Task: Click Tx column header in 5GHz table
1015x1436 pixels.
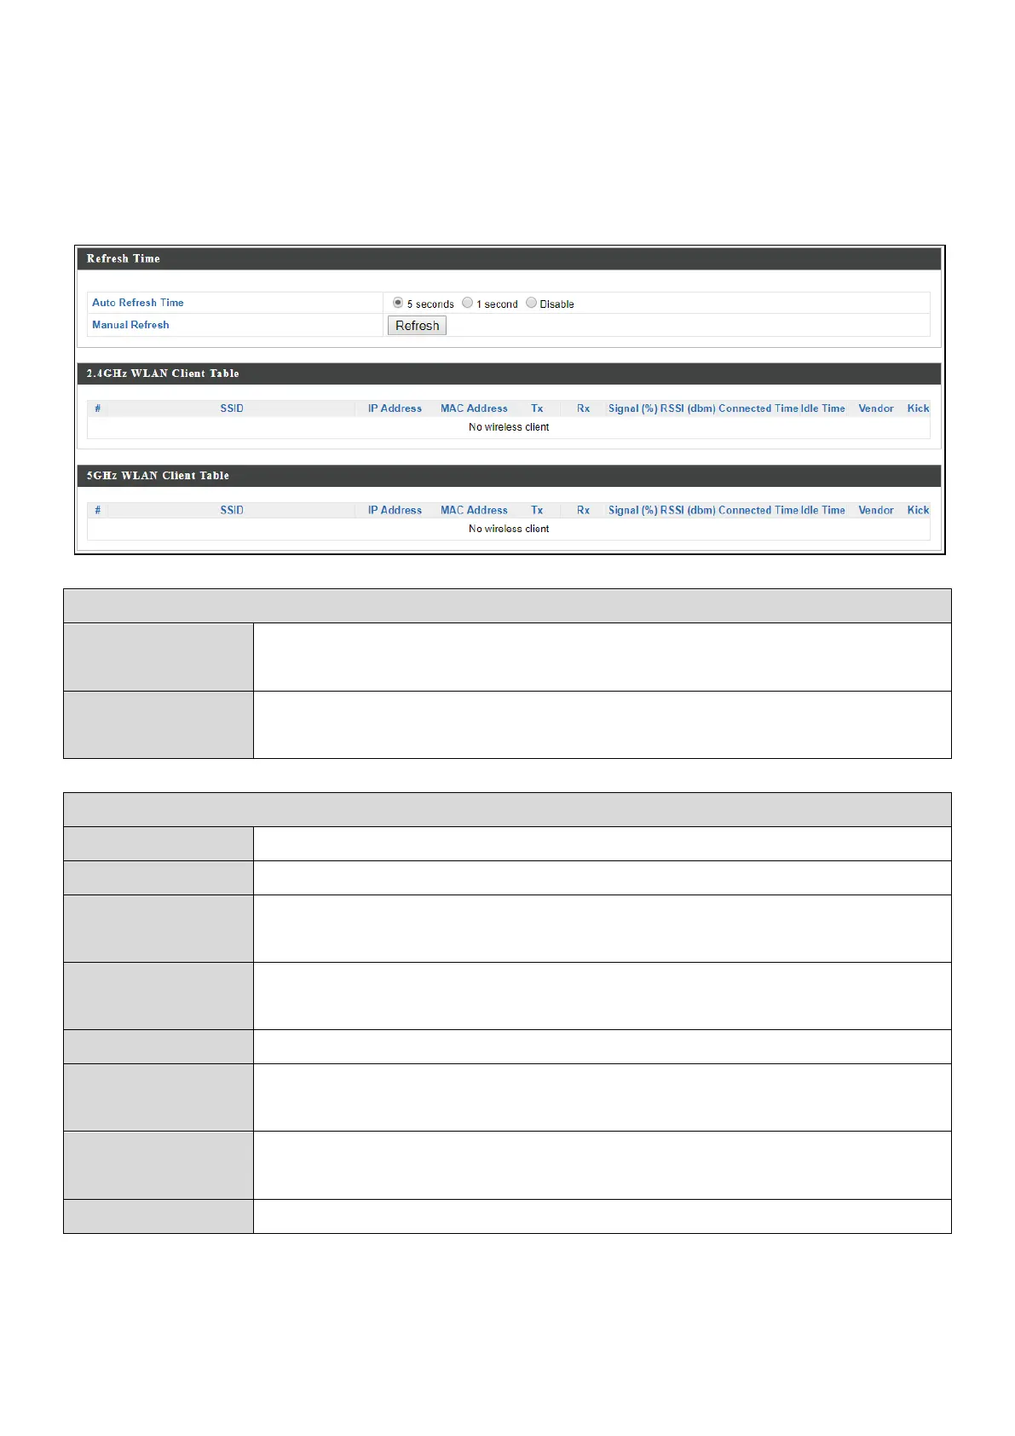Action: tap(537, 510)
